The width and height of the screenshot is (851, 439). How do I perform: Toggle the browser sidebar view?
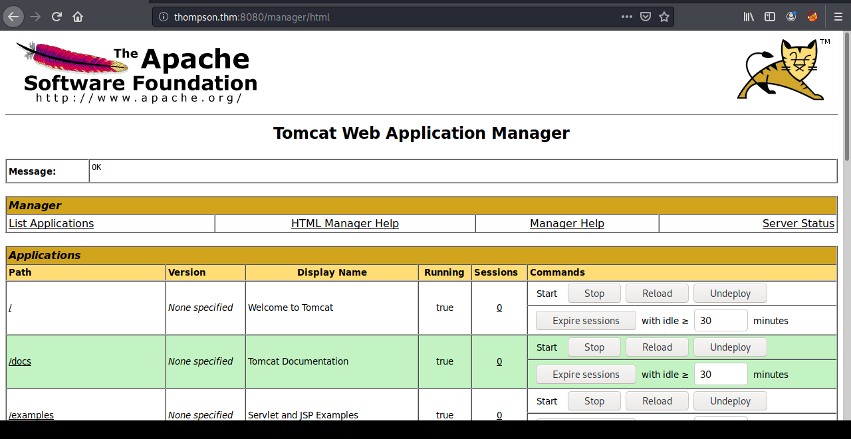click(770, 17)
